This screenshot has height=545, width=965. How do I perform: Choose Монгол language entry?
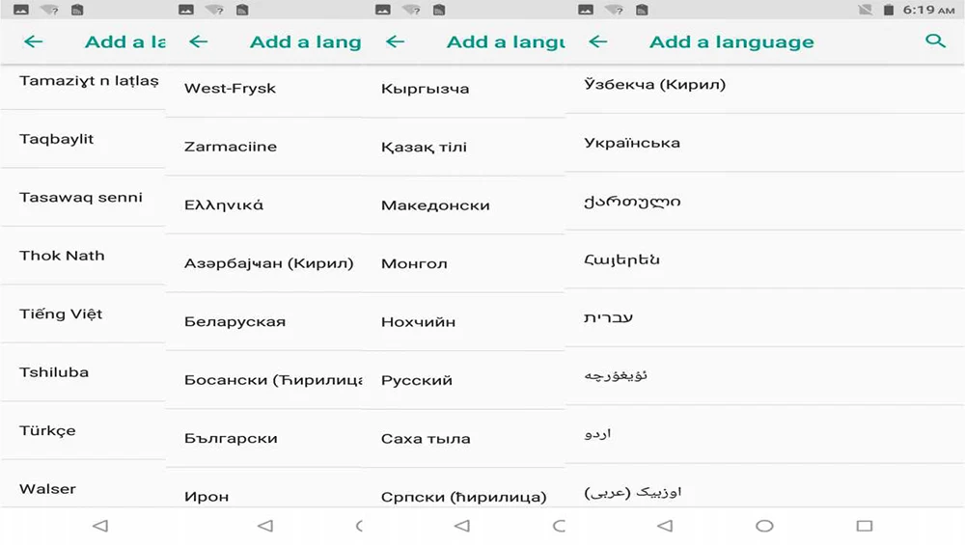coord(463,263)
